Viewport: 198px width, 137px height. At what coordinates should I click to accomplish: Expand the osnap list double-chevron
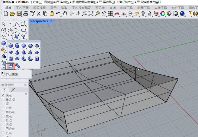[26, 94]
